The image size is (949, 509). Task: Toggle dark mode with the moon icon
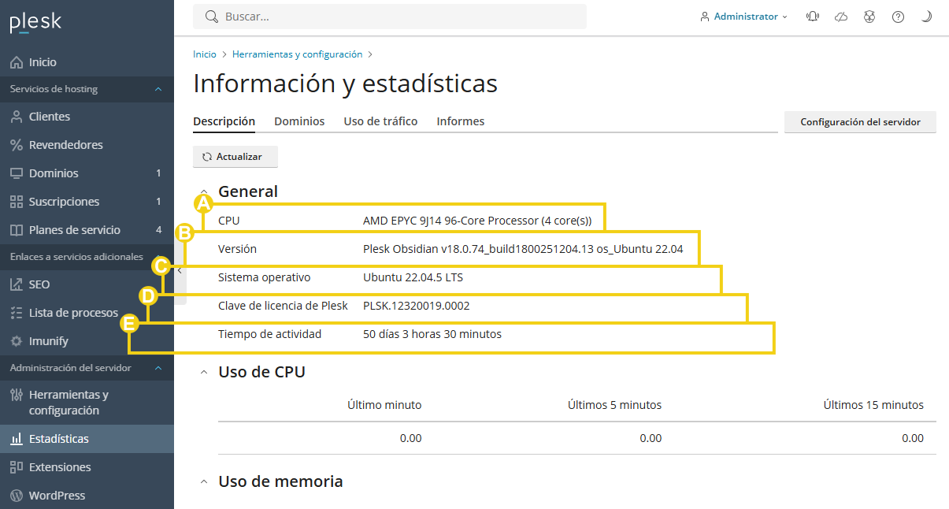click(925, 16)
